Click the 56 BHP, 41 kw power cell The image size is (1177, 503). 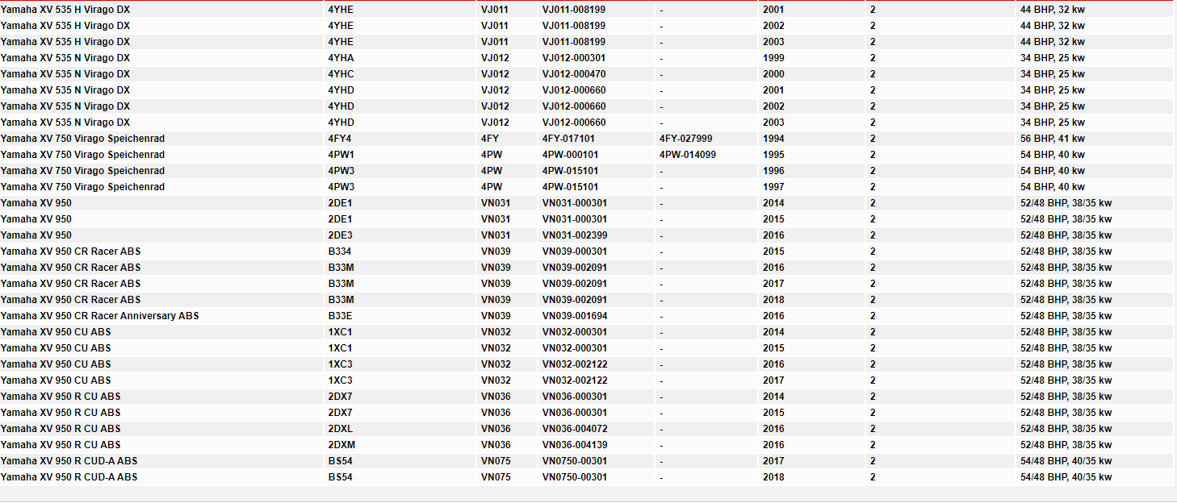(1053, 139)
